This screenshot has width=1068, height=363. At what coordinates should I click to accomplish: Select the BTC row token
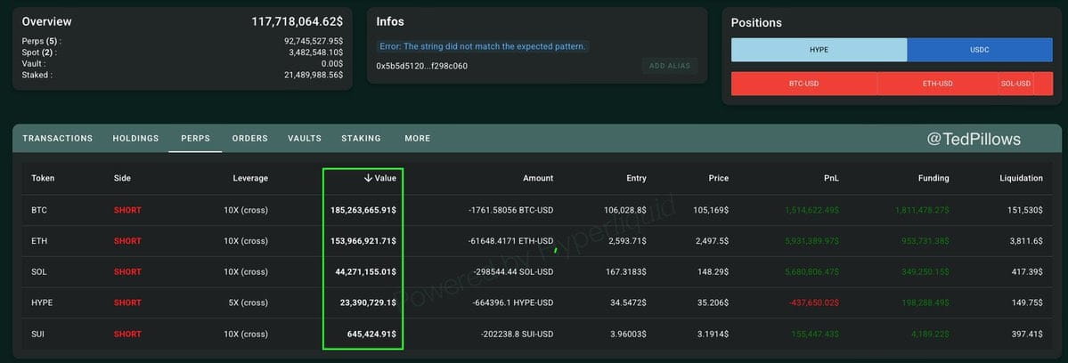coord(39,210)
